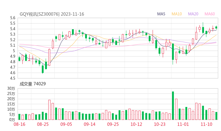221x131 pixels.
Task: Click the 09-14 date label
Action: (90, 124)
